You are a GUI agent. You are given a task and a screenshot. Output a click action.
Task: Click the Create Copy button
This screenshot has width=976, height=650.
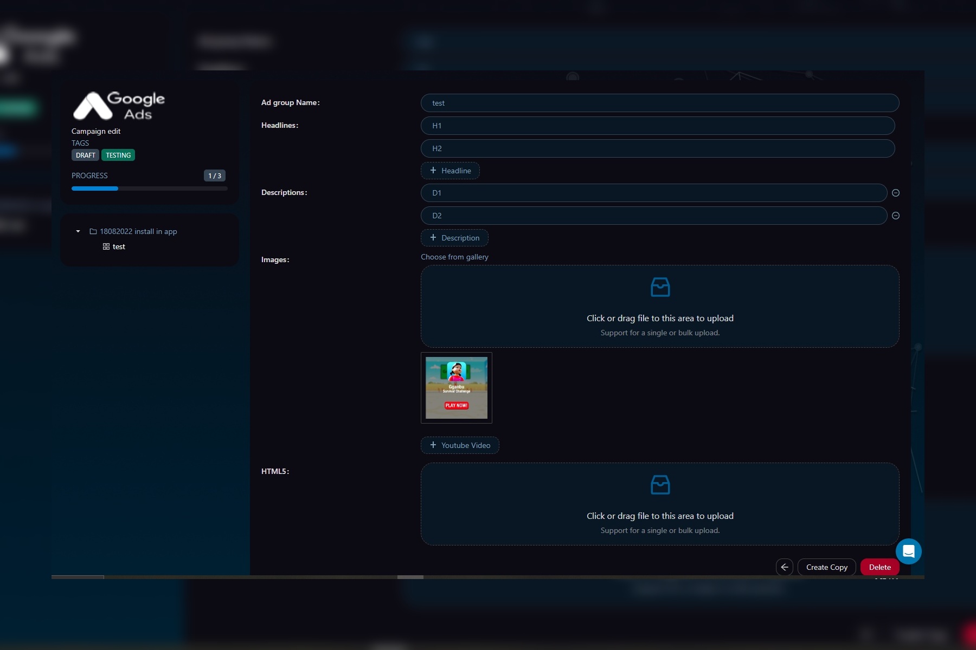[x=826, y=567]
